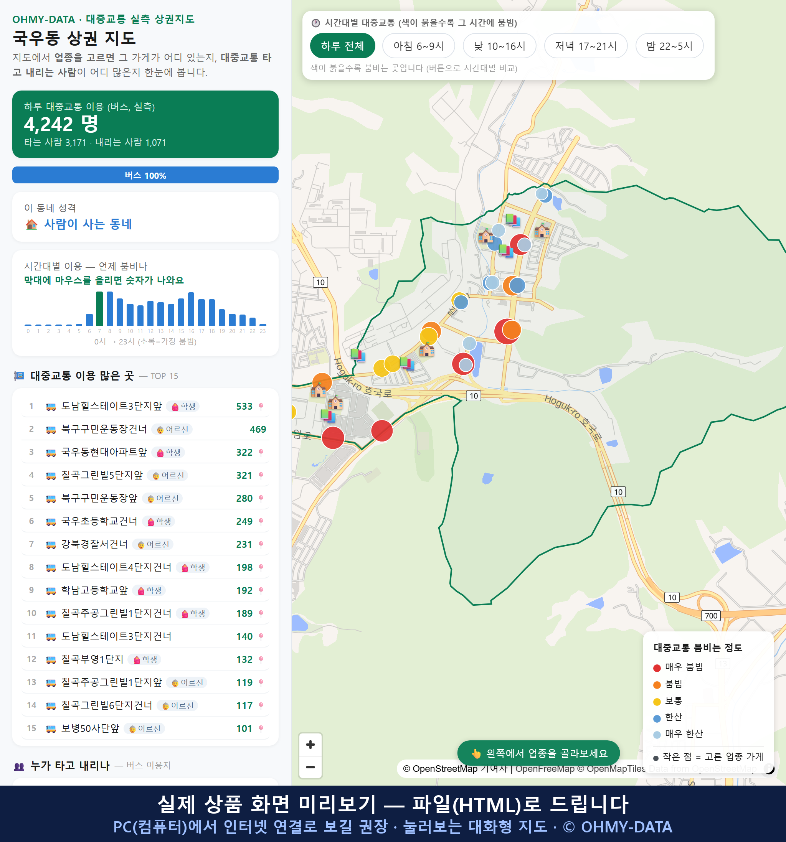Click the 533 ridership value

pyautogui.click(x=244, y=407)
